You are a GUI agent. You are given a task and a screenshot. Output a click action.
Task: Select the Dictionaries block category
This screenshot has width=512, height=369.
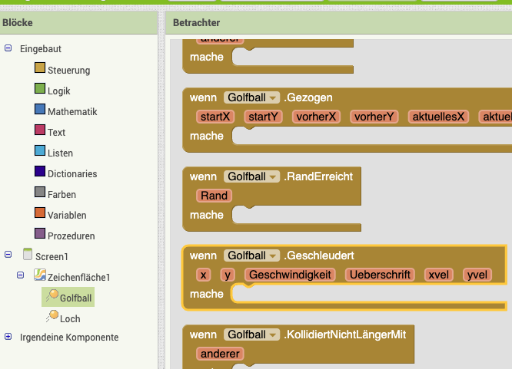click(71, 173)
